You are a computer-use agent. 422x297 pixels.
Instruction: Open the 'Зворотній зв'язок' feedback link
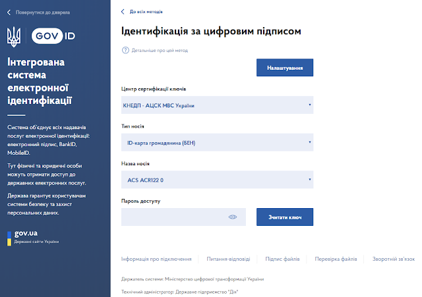pos(394,259)
